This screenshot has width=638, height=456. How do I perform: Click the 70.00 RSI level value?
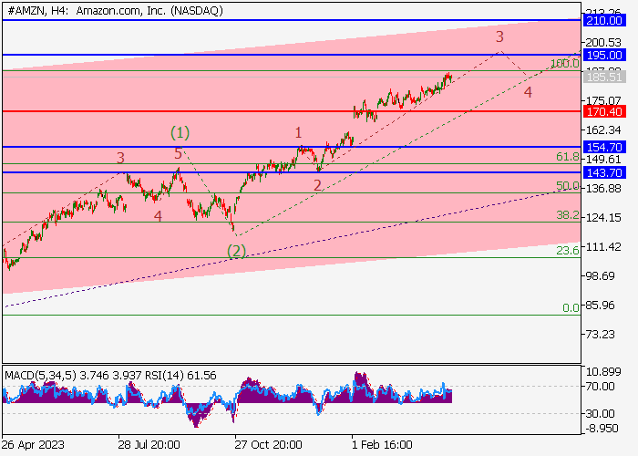point(600,386)
